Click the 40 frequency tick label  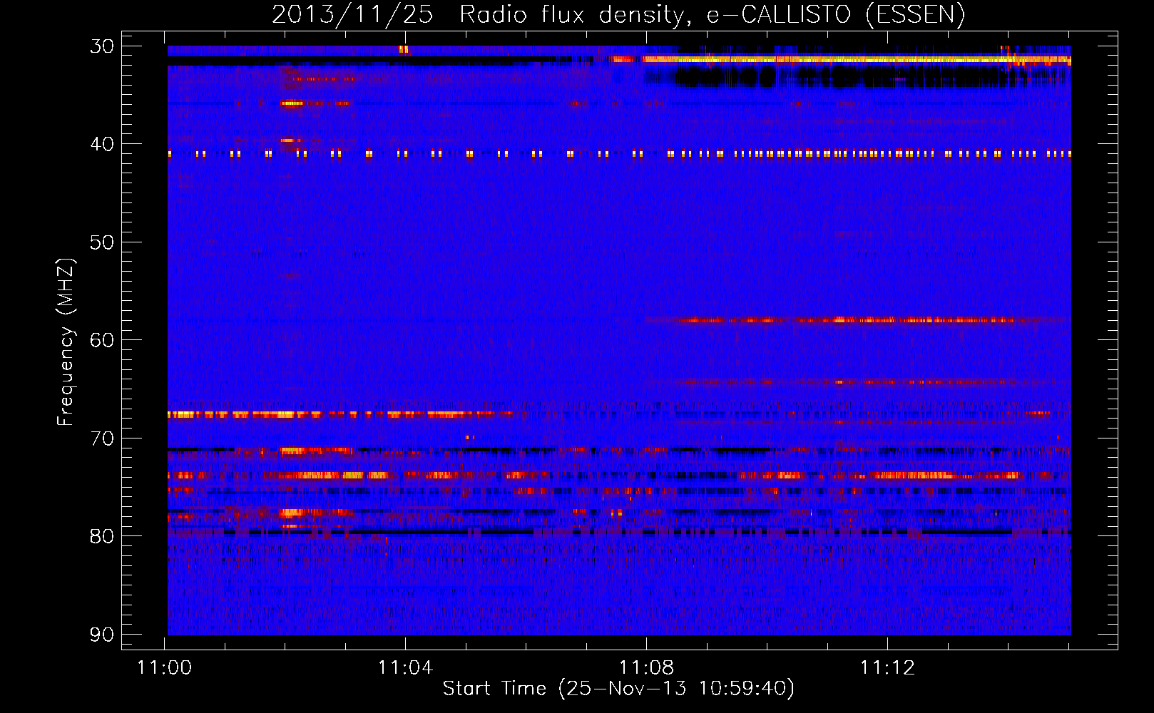point(101,144)
